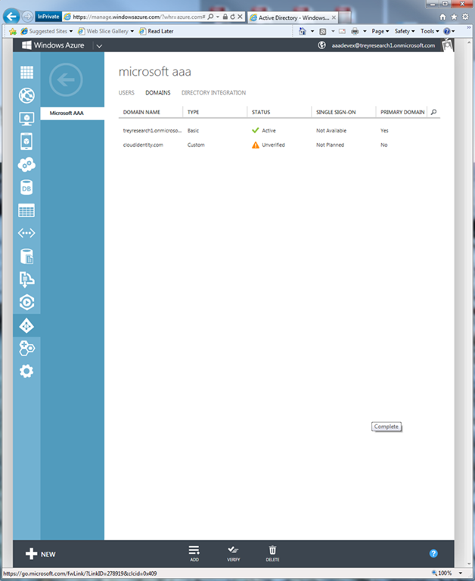The width and height of the screenshot is (475, 581).
Task: Click the new tab button in IE
Action: 345,17
